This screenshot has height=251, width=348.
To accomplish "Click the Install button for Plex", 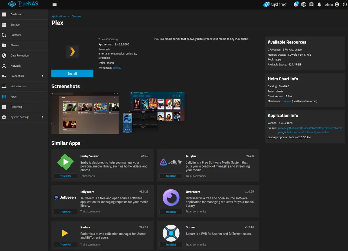I will point(72,73).
